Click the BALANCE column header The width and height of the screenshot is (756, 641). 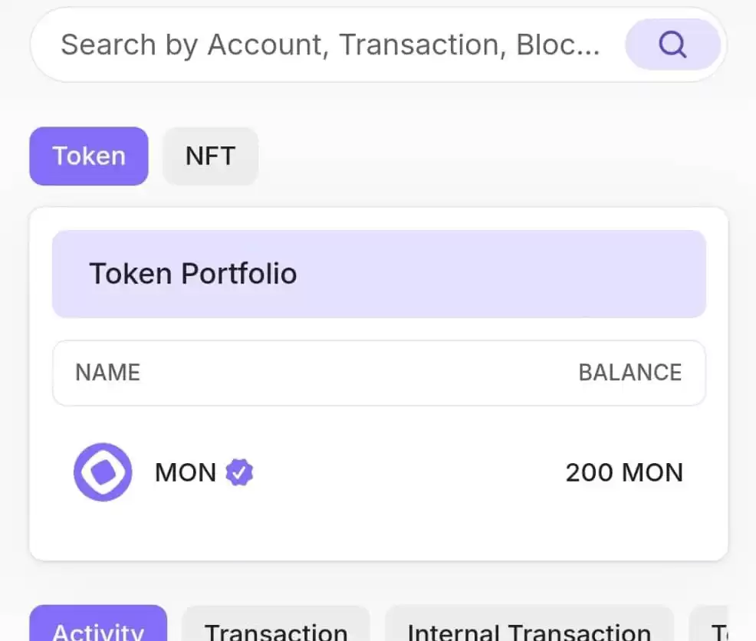coord(630,373)
